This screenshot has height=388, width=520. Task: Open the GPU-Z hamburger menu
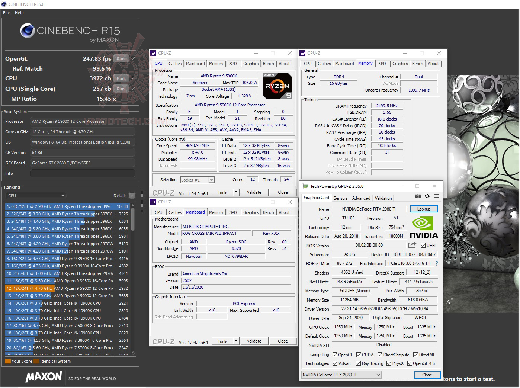(437, 196)
